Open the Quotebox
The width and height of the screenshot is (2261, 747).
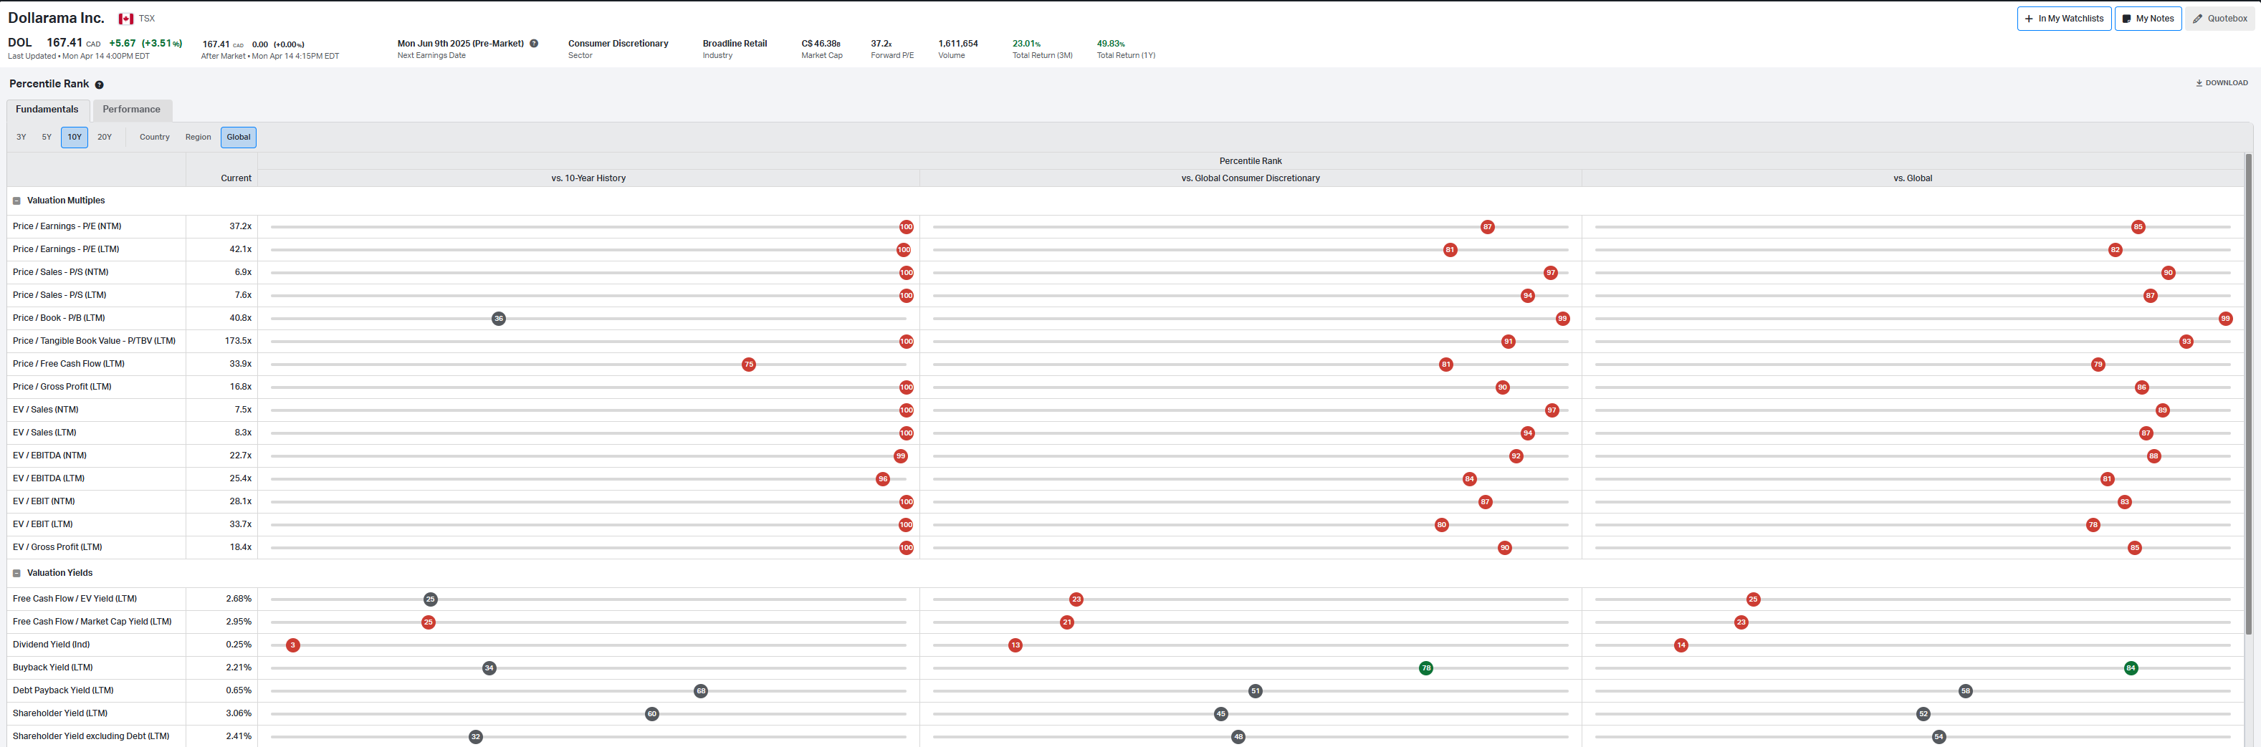2219,19
